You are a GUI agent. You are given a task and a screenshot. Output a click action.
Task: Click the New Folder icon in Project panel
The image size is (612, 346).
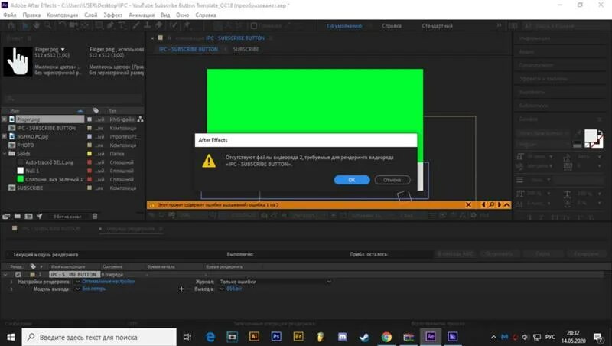point(18,216)
